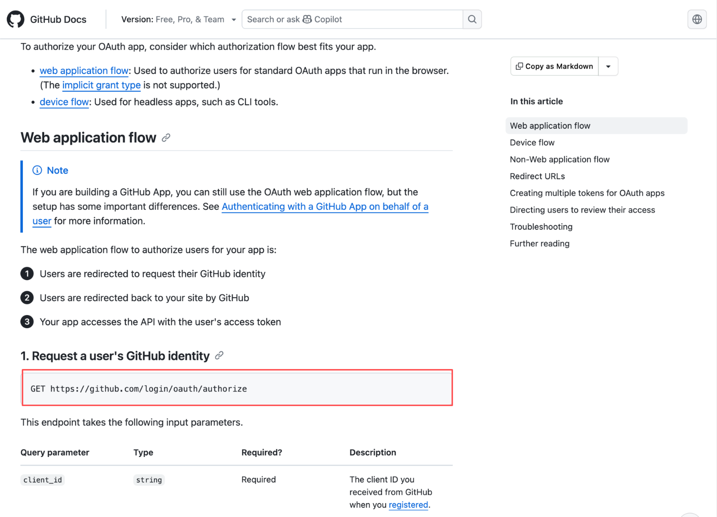Click the search magnifier button
The width and height of the screenshot is (717, 517).
[x=472, y=19]
